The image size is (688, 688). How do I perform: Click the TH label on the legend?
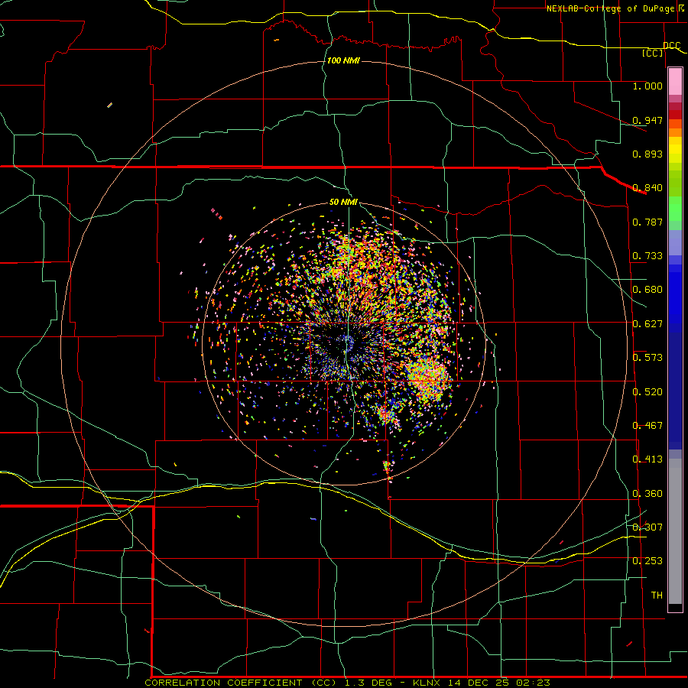point(657,596)
